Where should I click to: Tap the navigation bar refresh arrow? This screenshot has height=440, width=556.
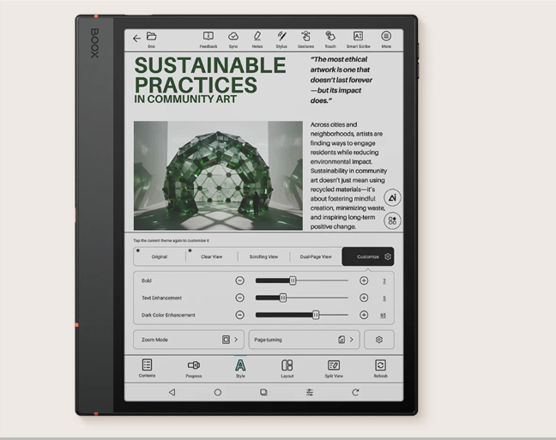click(355, 392)
